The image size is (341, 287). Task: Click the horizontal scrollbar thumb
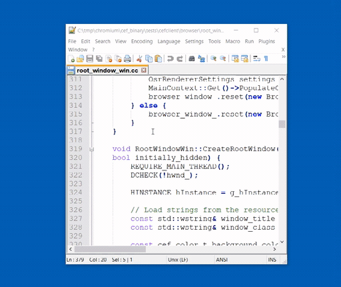[x=110, y=249]
